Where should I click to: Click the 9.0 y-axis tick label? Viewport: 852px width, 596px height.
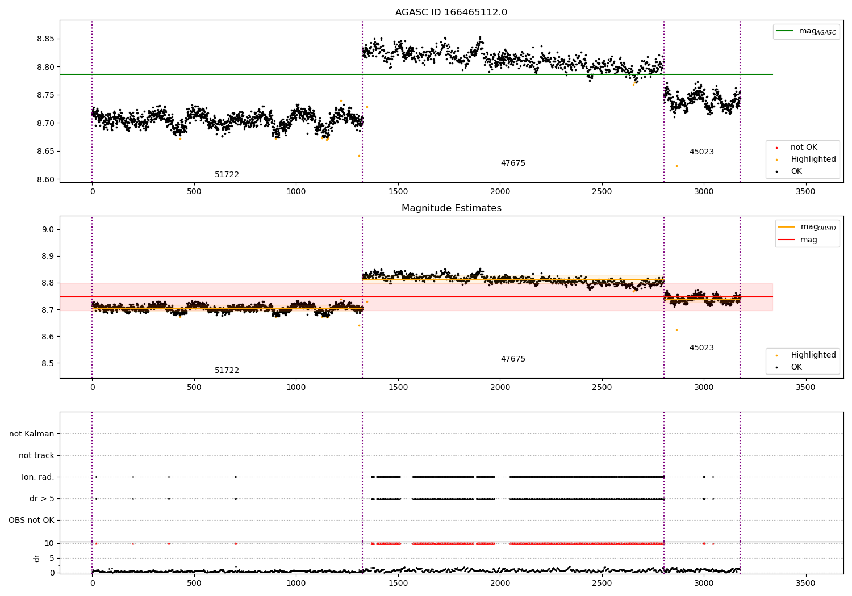[48, 230]
